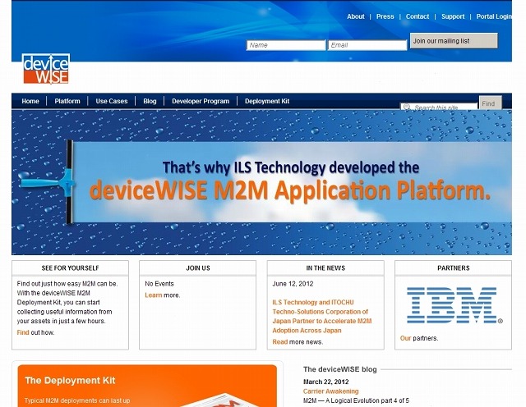Click the M2M Application Platform banner
The image size is (526, 407).
pos(261,182)
